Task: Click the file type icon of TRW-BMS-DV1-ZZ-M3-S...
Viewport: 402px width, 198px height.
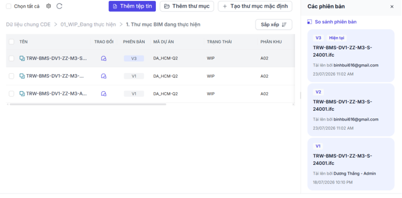Action: (x=22, y=58)
